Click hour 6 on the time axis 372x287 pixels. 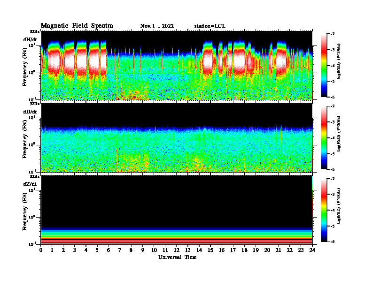pos(108,250)
